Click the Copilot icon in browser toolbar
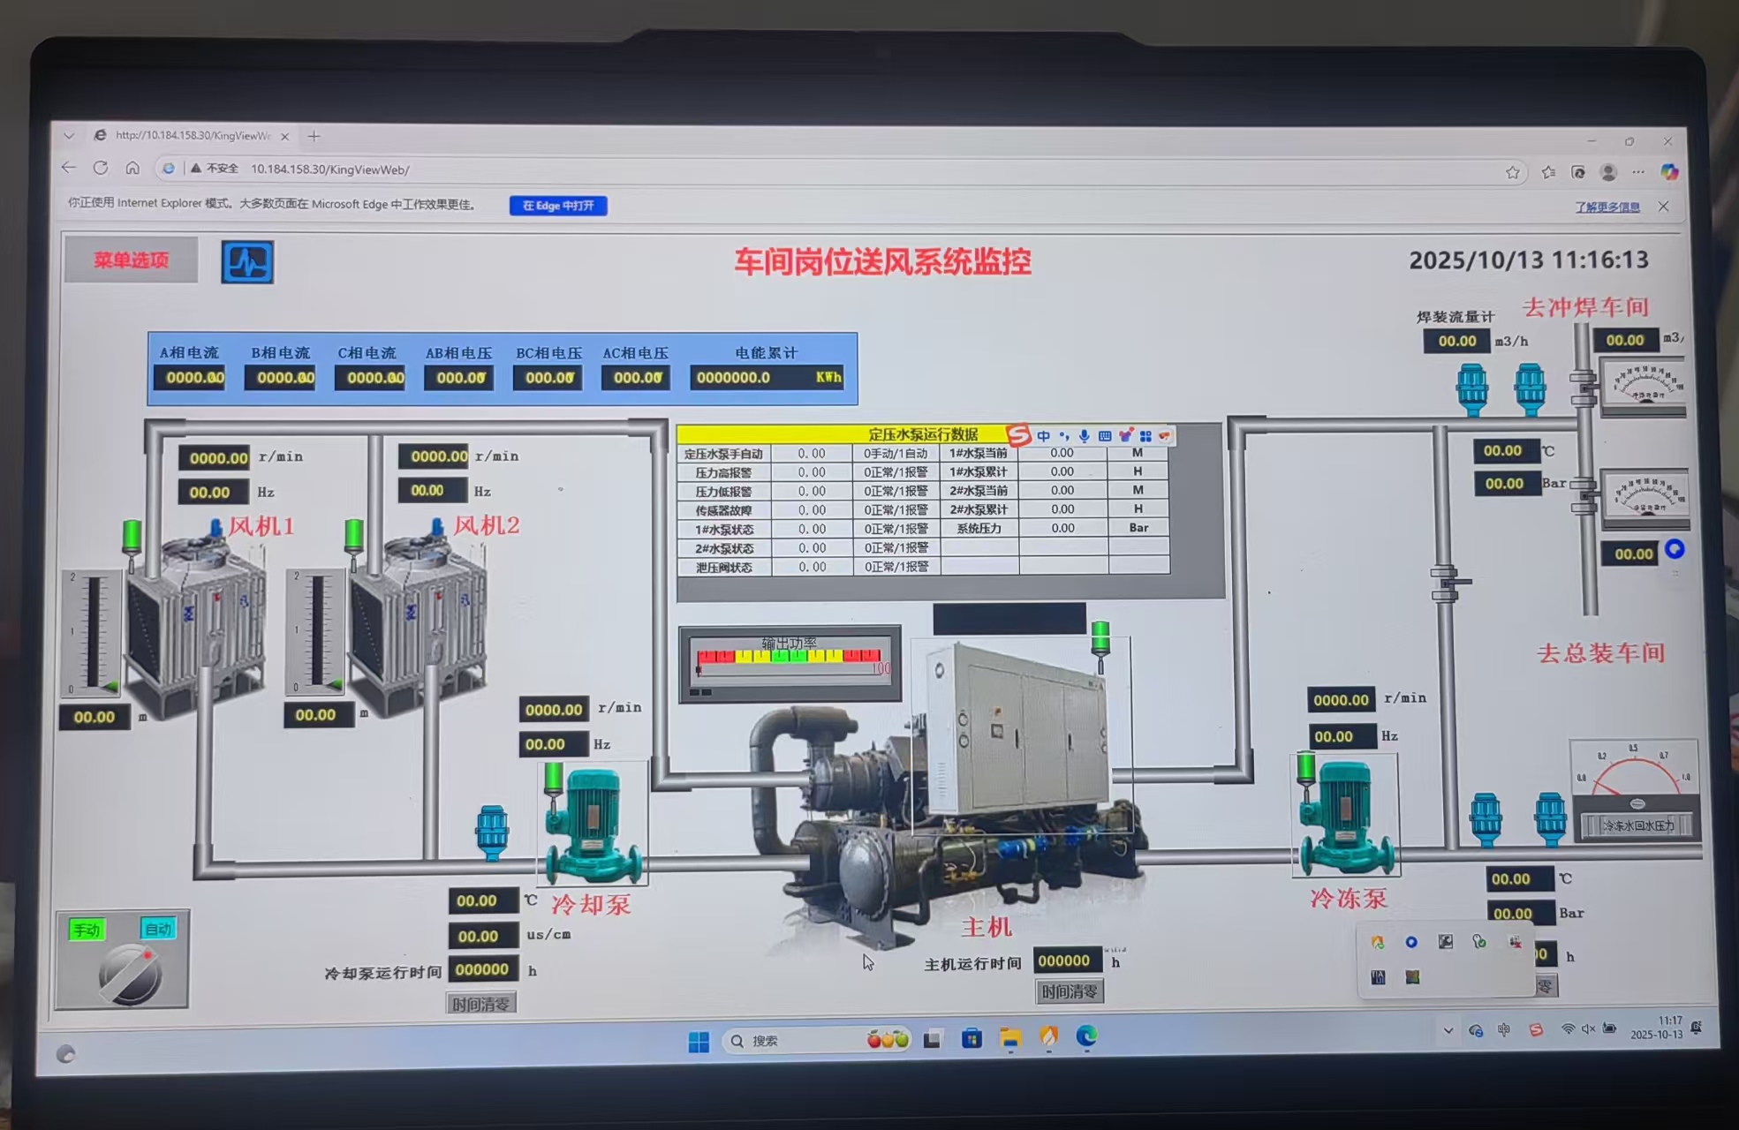This screenshot has width=1739, height=1130. click(1668, 172)
